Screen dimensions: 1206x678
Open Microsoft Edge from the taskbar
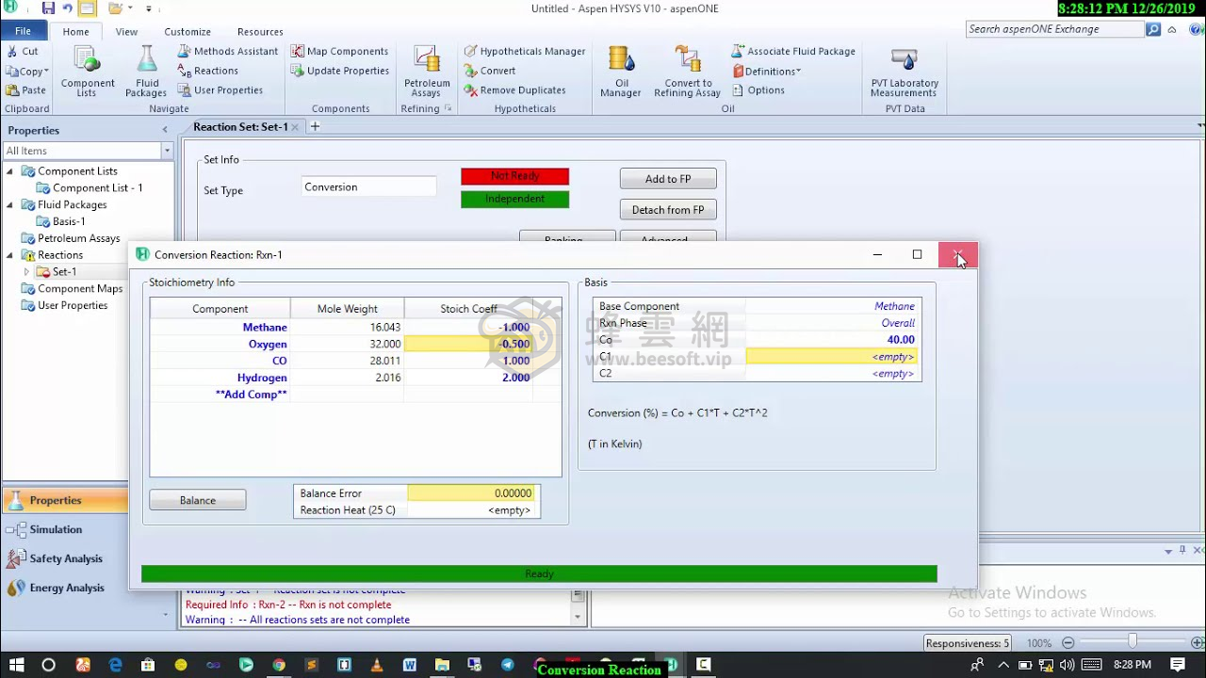point(115,665)
